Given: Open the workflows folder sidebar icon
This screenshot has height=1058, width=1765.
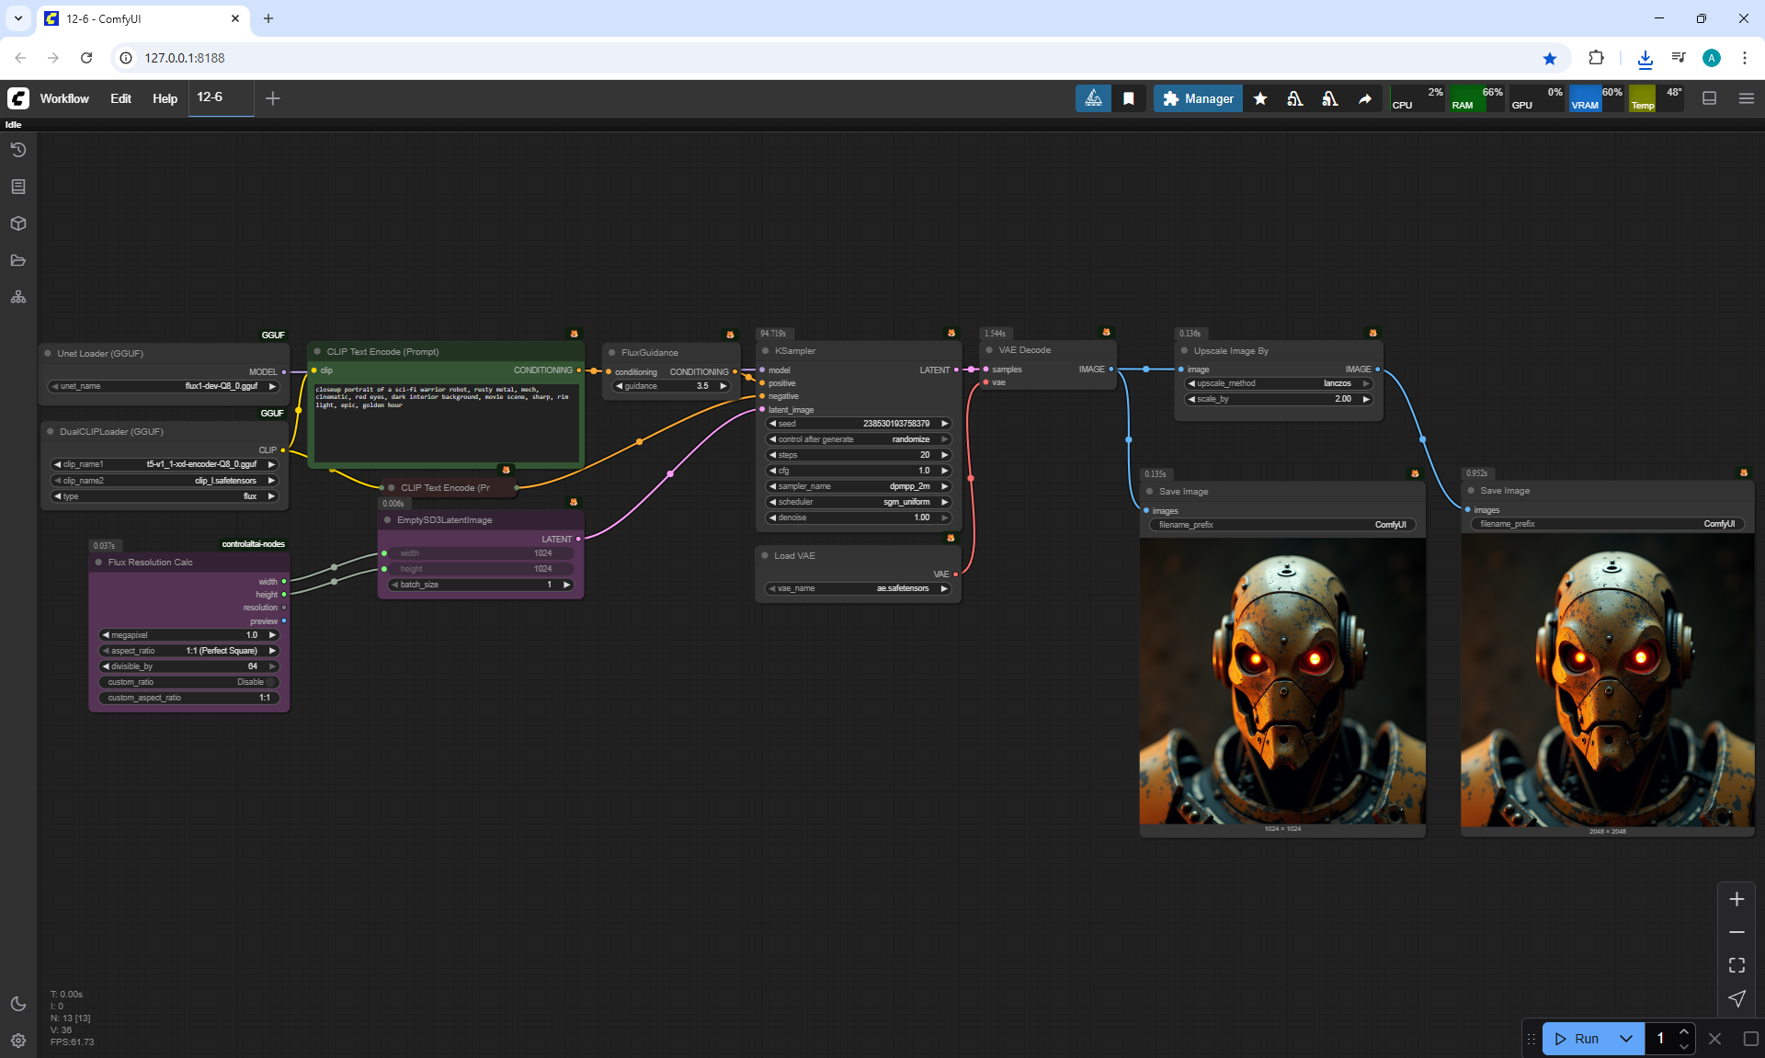Looking at the screenshot, I should tap(18, 260).
